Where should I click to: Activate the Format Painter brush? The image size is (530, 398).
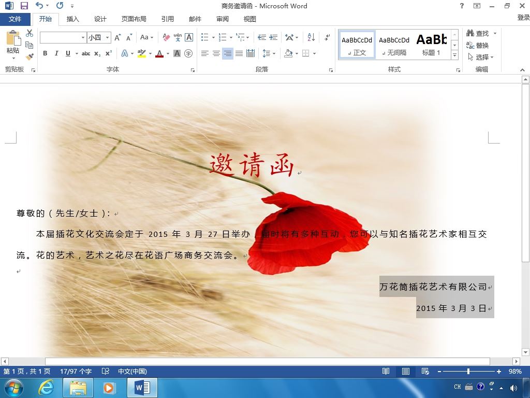tap(30, 56)
